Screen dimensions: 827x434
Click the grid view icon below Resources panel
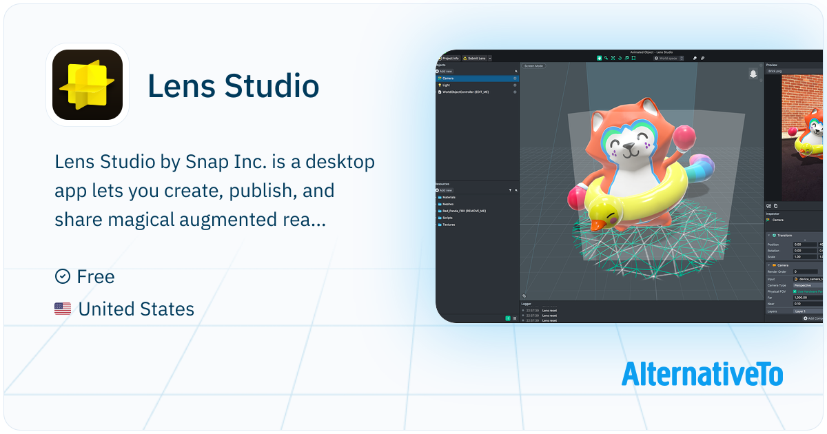(515, 318)
